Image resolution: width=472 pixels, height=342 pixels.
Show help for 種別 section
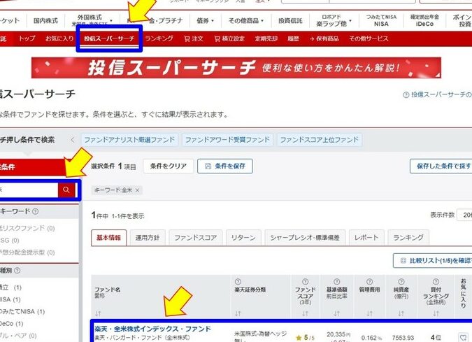pos(17,271)
